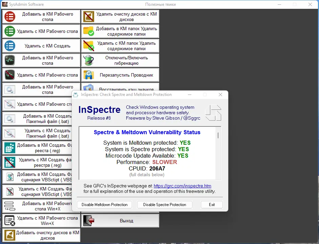
Task: Click Выход button label
Action: (x=126, y=221)
